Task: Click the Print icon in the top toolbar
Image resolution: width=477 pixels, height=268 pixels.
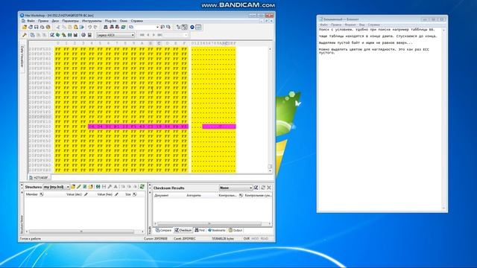Action: [x=42, y=27]
